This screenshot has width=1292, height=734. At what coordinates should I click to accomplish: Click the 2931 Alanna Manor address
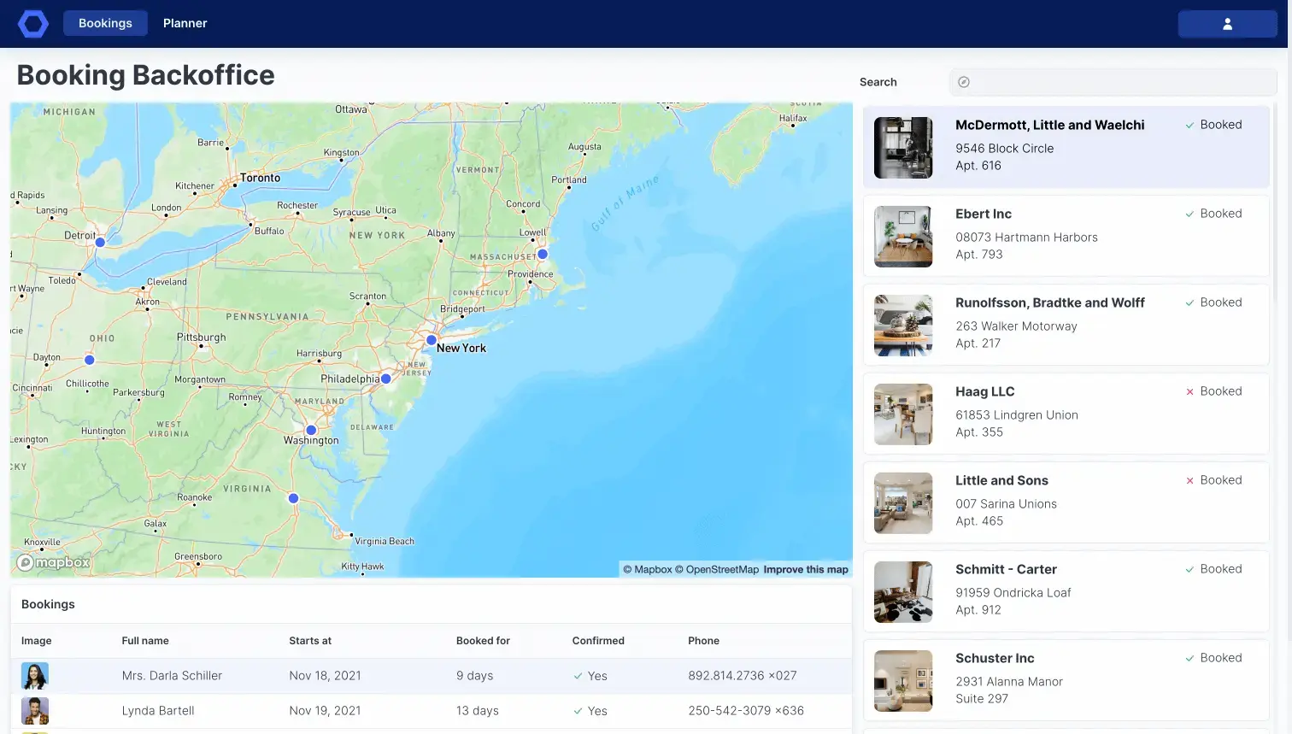(x=1009, y=682)
